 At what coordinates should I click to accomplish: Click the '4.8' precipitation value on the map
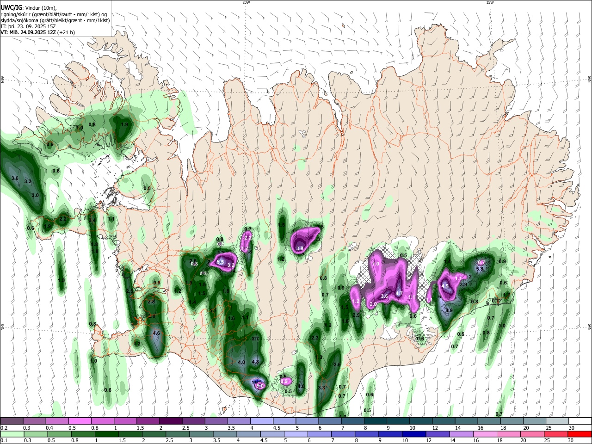[x=255, y=362]
